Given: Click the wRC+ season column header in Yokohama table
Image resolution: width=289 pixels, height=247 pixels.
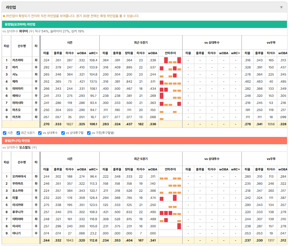Looking at the screenshot, I should pyautogui.click(x=93, y=53).
